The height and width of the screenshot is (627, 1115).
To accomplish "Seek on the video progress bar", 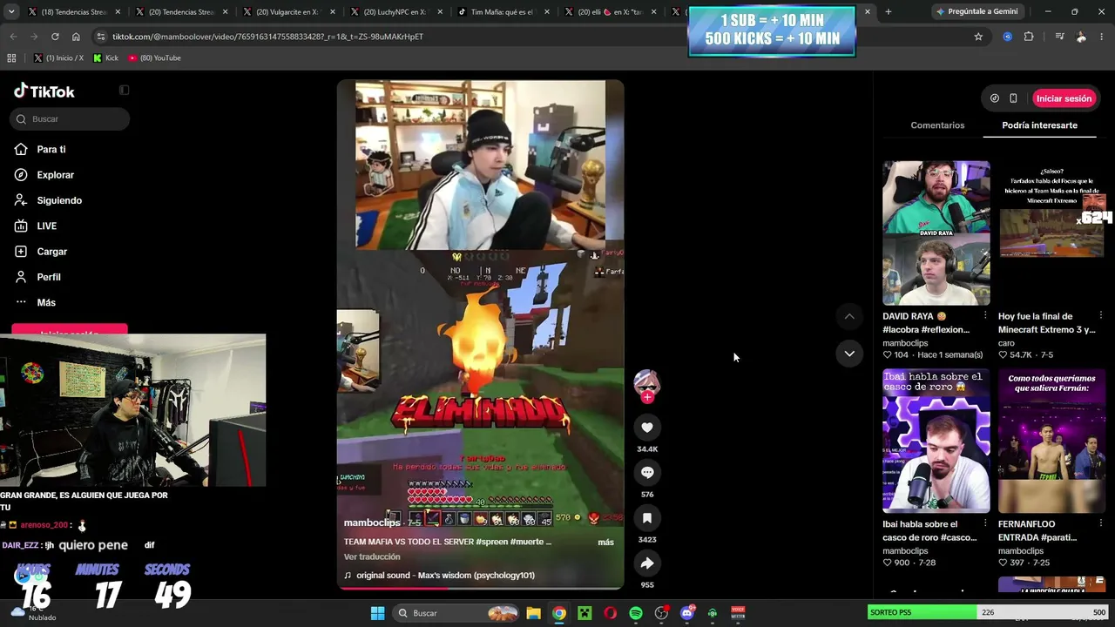I will pos(481,588).
